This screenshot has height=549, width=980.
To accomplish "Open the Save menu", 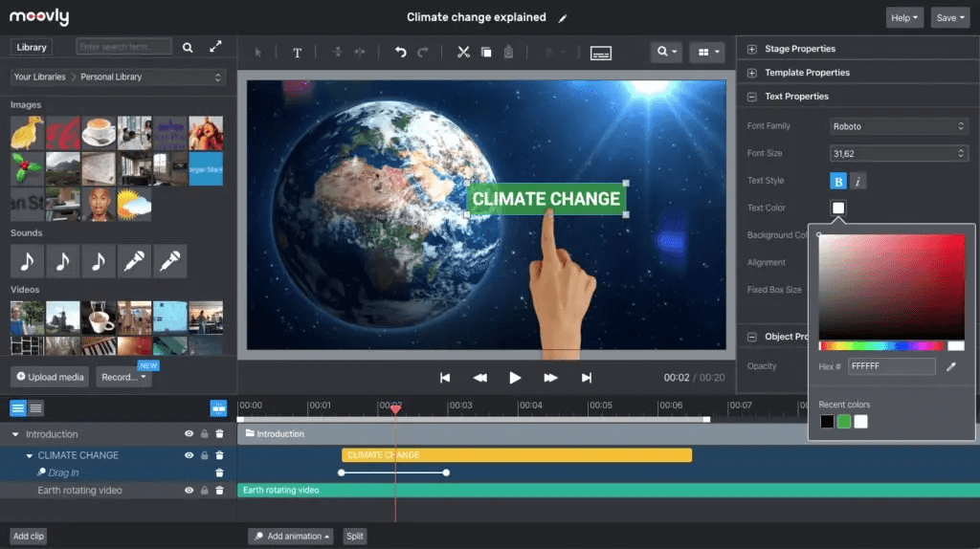I will click(x=950, y=17).
